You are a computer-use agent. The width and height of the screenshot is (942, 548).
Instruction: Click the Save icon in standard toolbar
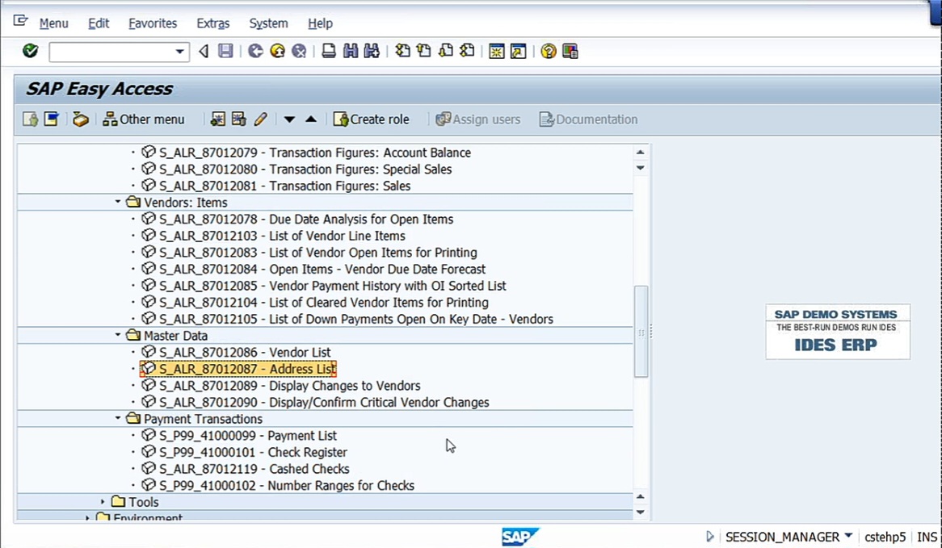[x=225, y=51]
